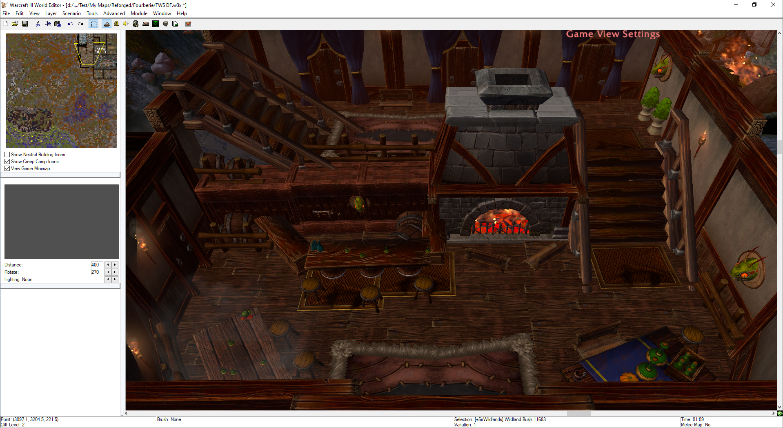Viewport: 783px width, 428px height.
Task: Paste with the clipboard icon
Action: pyautogui.click(x=58, y=24)
